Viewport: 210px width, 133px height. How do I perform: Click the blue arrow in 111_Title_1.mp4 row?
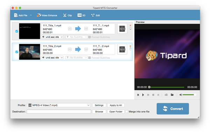point(78,29)
